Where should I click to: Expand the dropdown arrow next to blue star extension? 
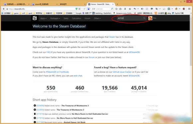click(172, 9)
